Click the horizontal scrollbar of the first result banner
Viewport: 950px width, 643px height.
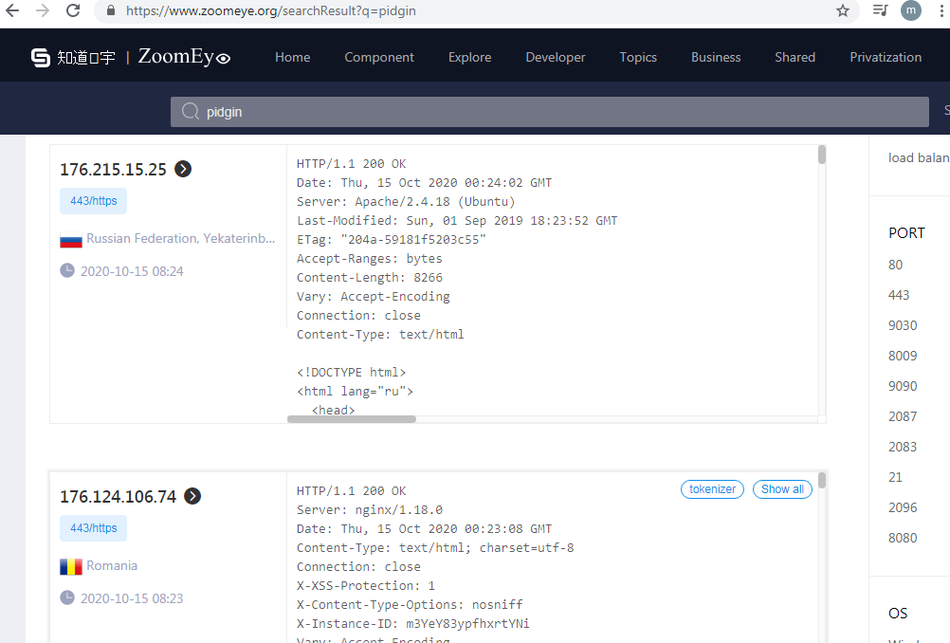(352, 419)
